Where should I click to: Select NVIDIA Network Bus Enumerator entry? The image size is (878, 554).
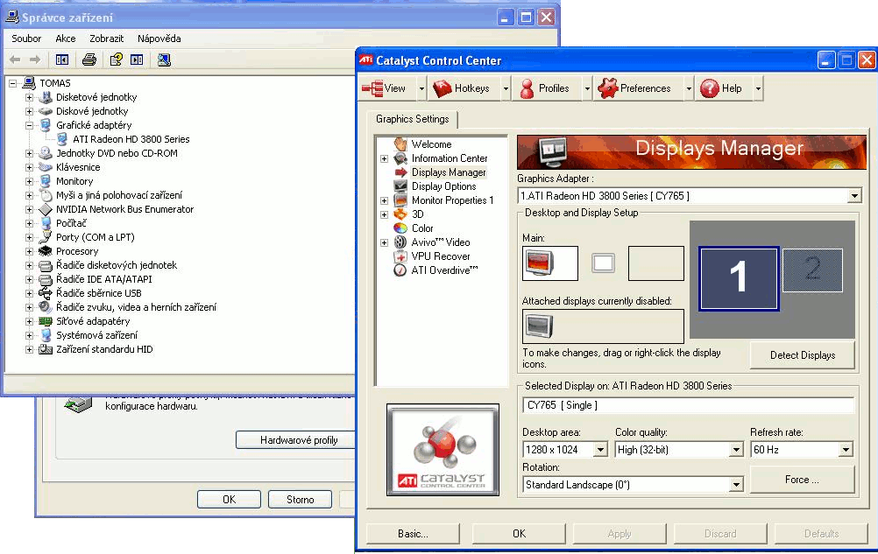click(x=125, y=209)
